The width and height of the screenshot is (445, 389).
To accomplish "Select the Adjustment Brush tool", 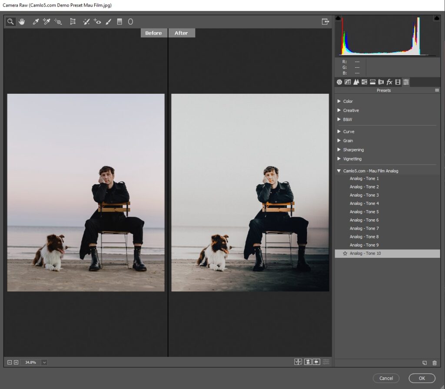I will [x=108, y=22].
